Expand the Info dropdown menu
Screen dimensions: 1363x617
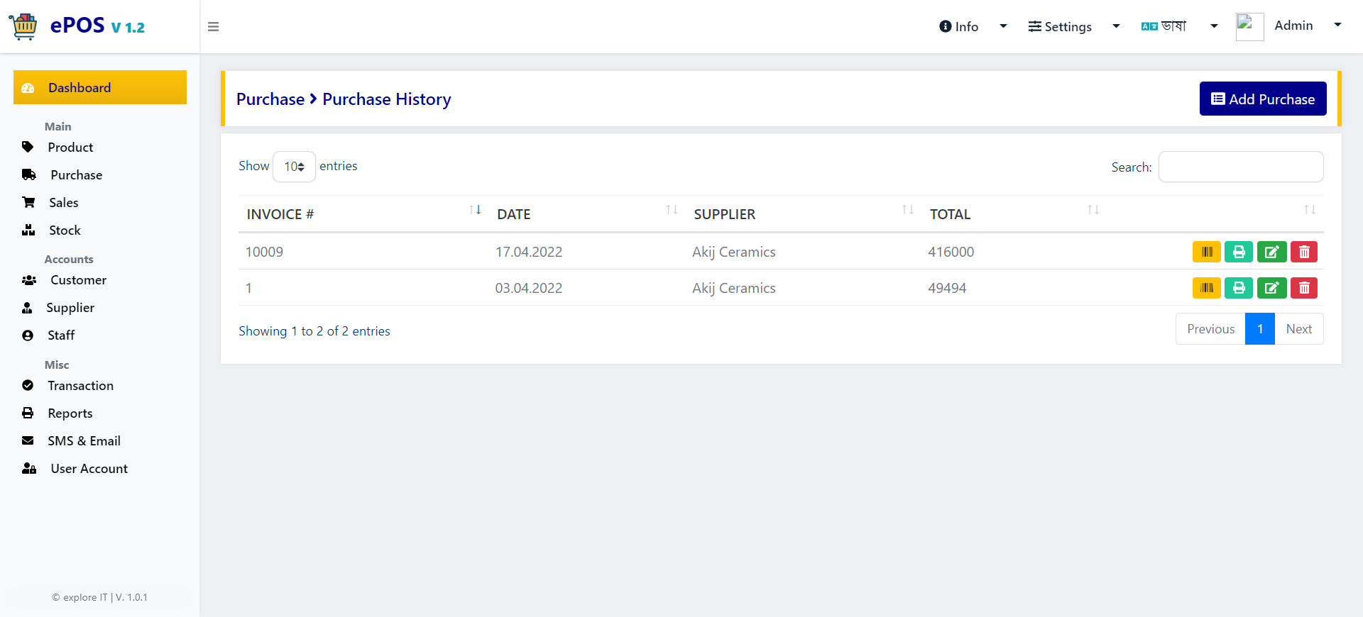(x=973, y=27)
